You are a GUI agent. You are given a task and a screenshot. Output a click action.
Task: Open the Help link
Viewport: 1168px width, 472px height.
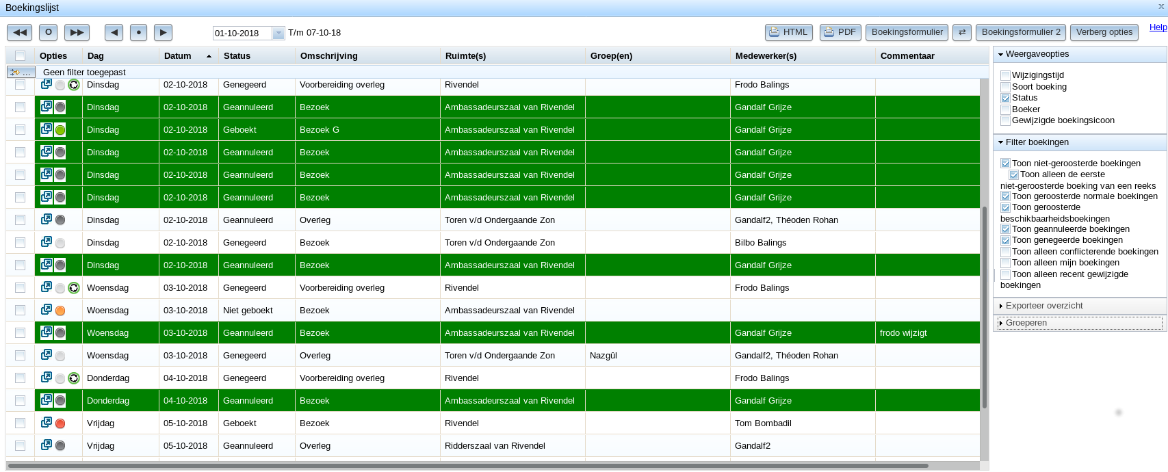point(1158,27)
